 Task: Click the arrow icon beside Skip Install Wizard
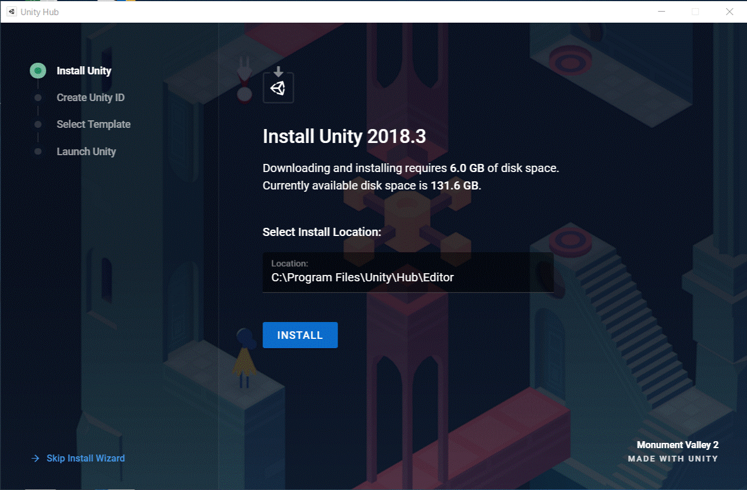pos(35,458)
